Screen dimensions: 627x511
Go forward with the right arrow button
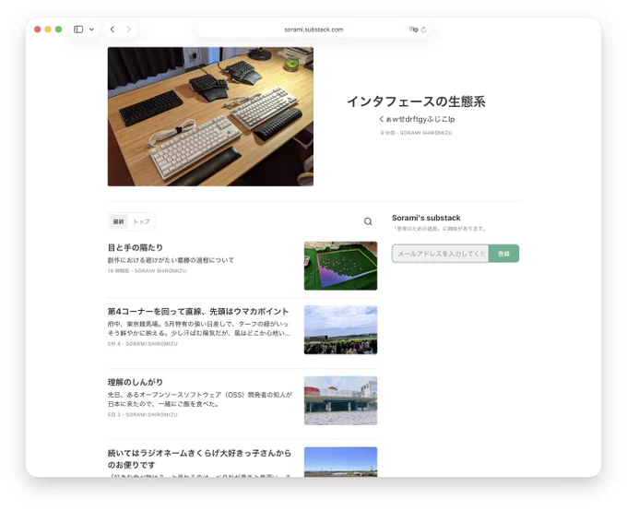(128, 30)
